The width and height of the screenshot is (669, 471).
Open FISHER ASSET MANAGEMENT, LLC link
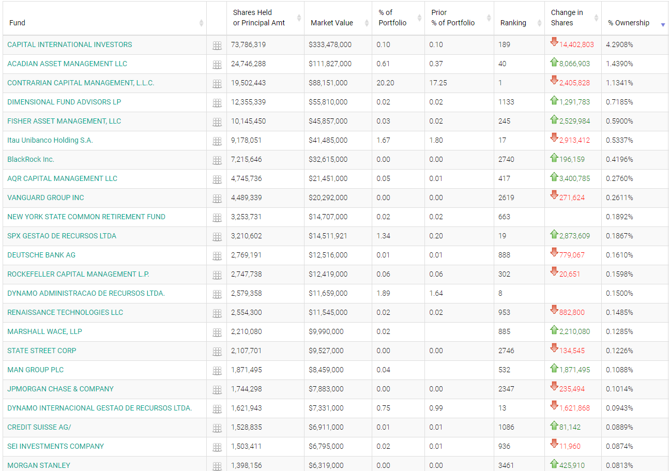pyautogui.click(x=64, y=121)
